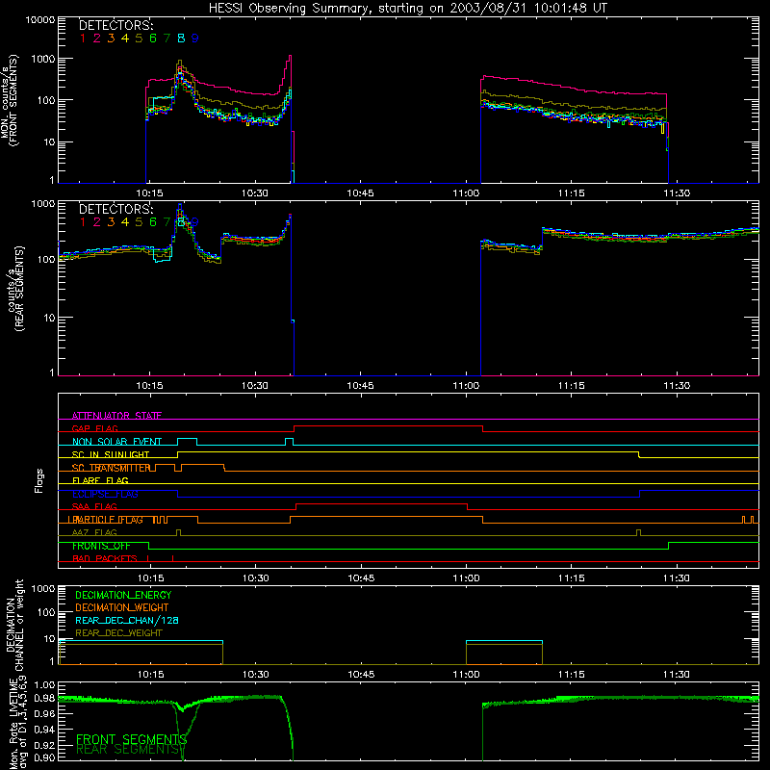Click cyan detector 8 in top legend
The width and height of the screenshot is (770, 770).
click(x=181, y=38)
